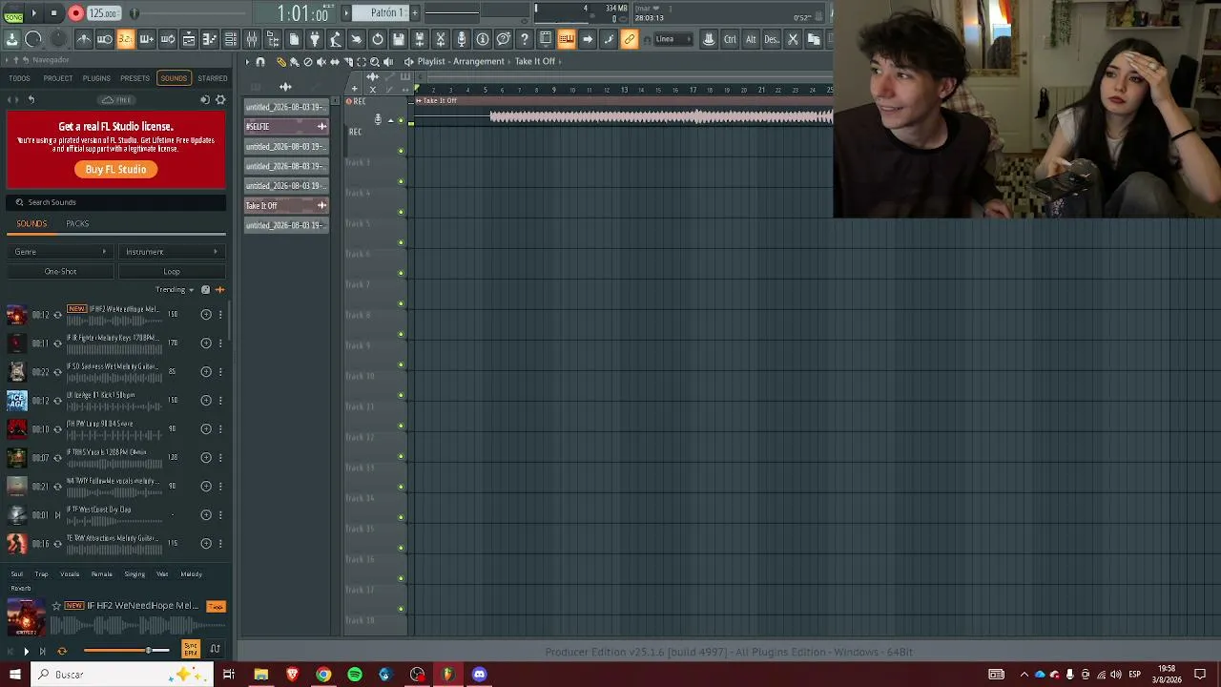
Task: Toggle the SONG/pattern mode switch
Action: pyautogui.click(x=12, y=13)
